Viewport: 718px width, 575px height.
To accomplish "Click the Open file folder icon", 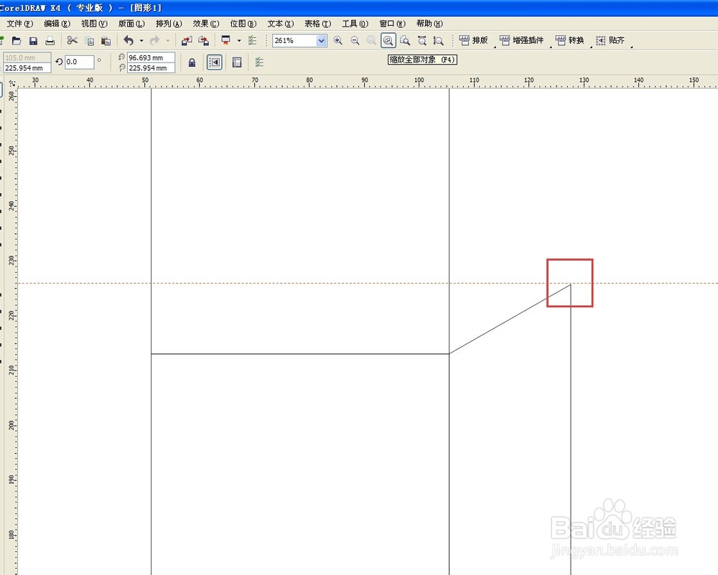I will pos(17,41).
